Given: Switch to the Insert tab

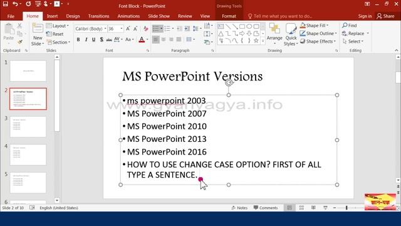Looking at the screenshot, I should (52, 16).
